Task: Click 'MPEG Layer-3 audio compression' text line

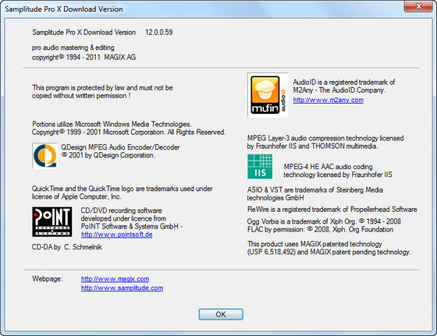Action: pos(325,138)
